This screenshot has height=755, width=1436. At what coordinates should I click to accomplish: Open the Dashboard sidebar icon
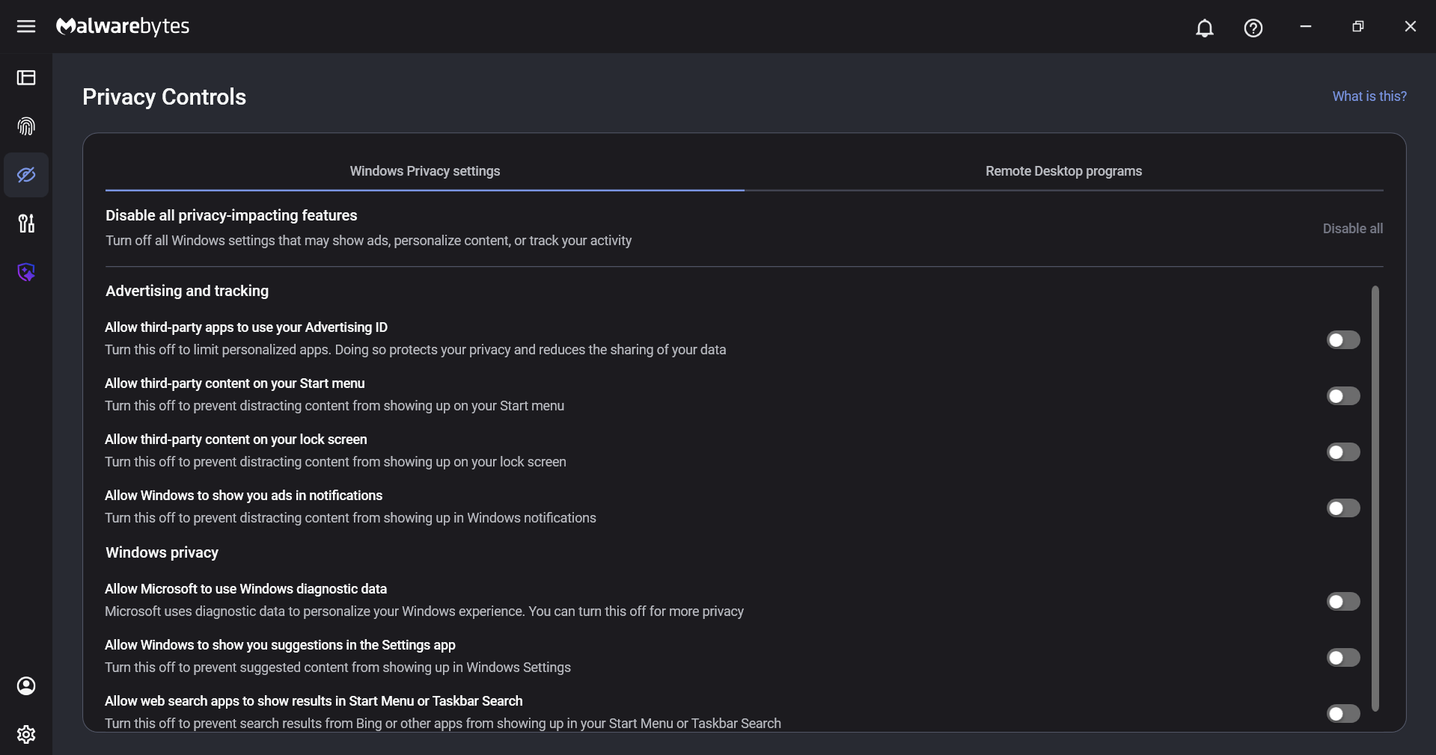(x=26, y=78)
